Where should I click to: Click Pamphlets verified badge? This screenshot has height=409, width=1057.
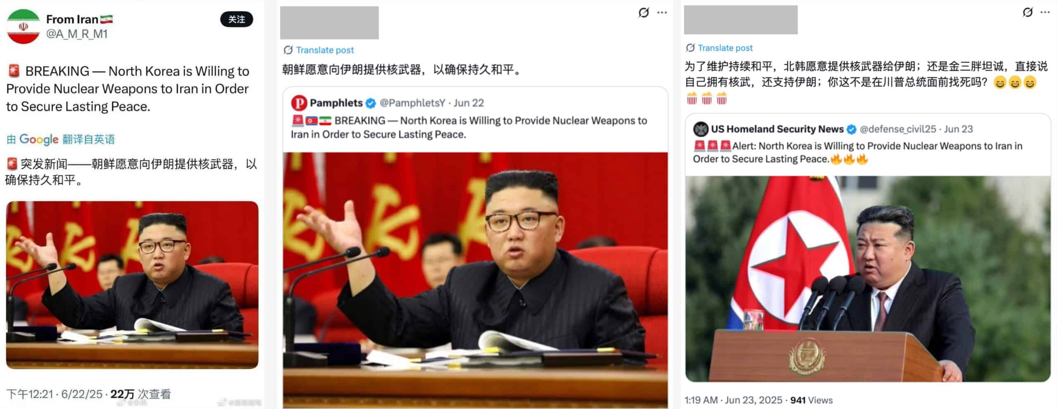tap(371, 103)
